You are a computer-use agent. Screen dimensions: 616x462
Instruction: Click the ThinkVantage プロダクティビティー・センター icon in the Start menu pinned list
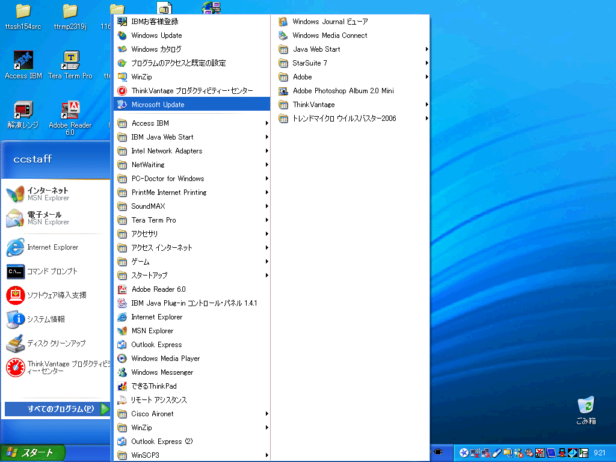(15, 368)
